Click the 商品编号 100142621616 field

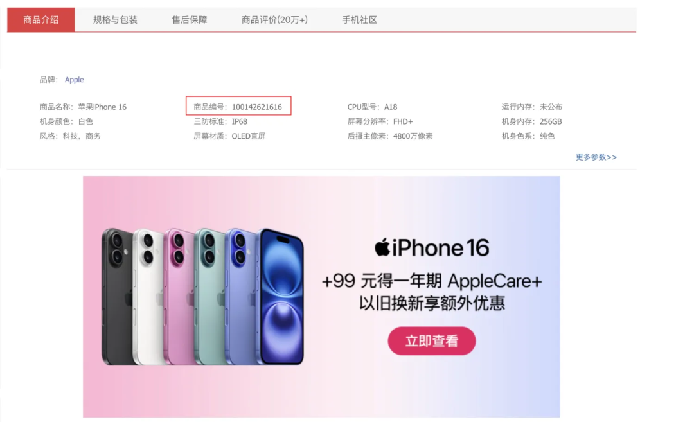(x=238, y=106)
